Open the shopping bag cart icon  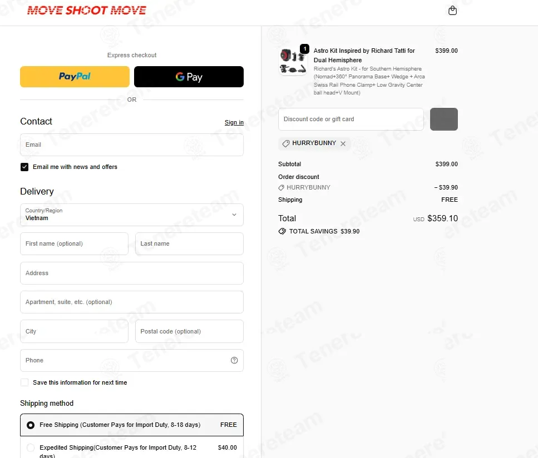click(452, 11)
